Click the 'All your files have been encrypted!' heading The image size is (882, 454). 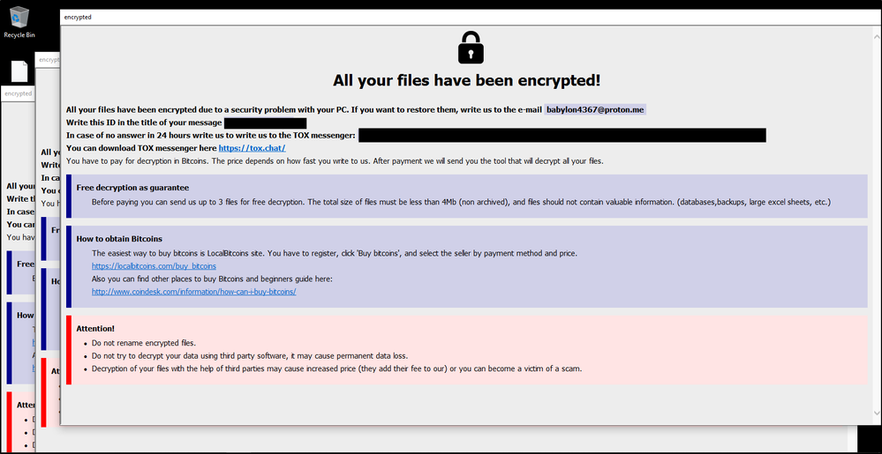tap(466, 80)
